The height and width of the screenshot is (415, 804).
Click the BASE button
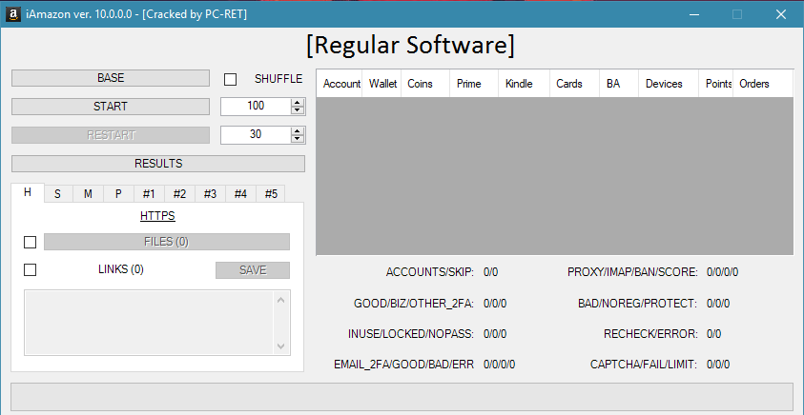point(111,78)
